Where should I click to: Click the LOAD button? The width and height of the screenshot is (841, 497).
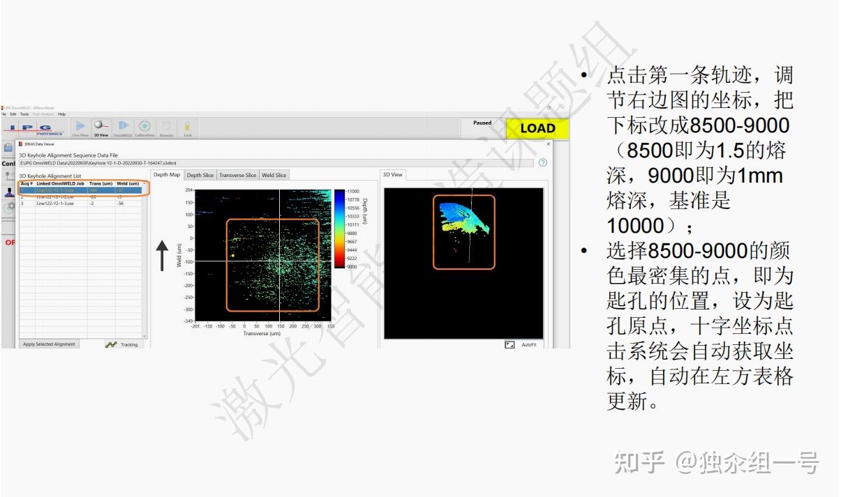[537, 128]
